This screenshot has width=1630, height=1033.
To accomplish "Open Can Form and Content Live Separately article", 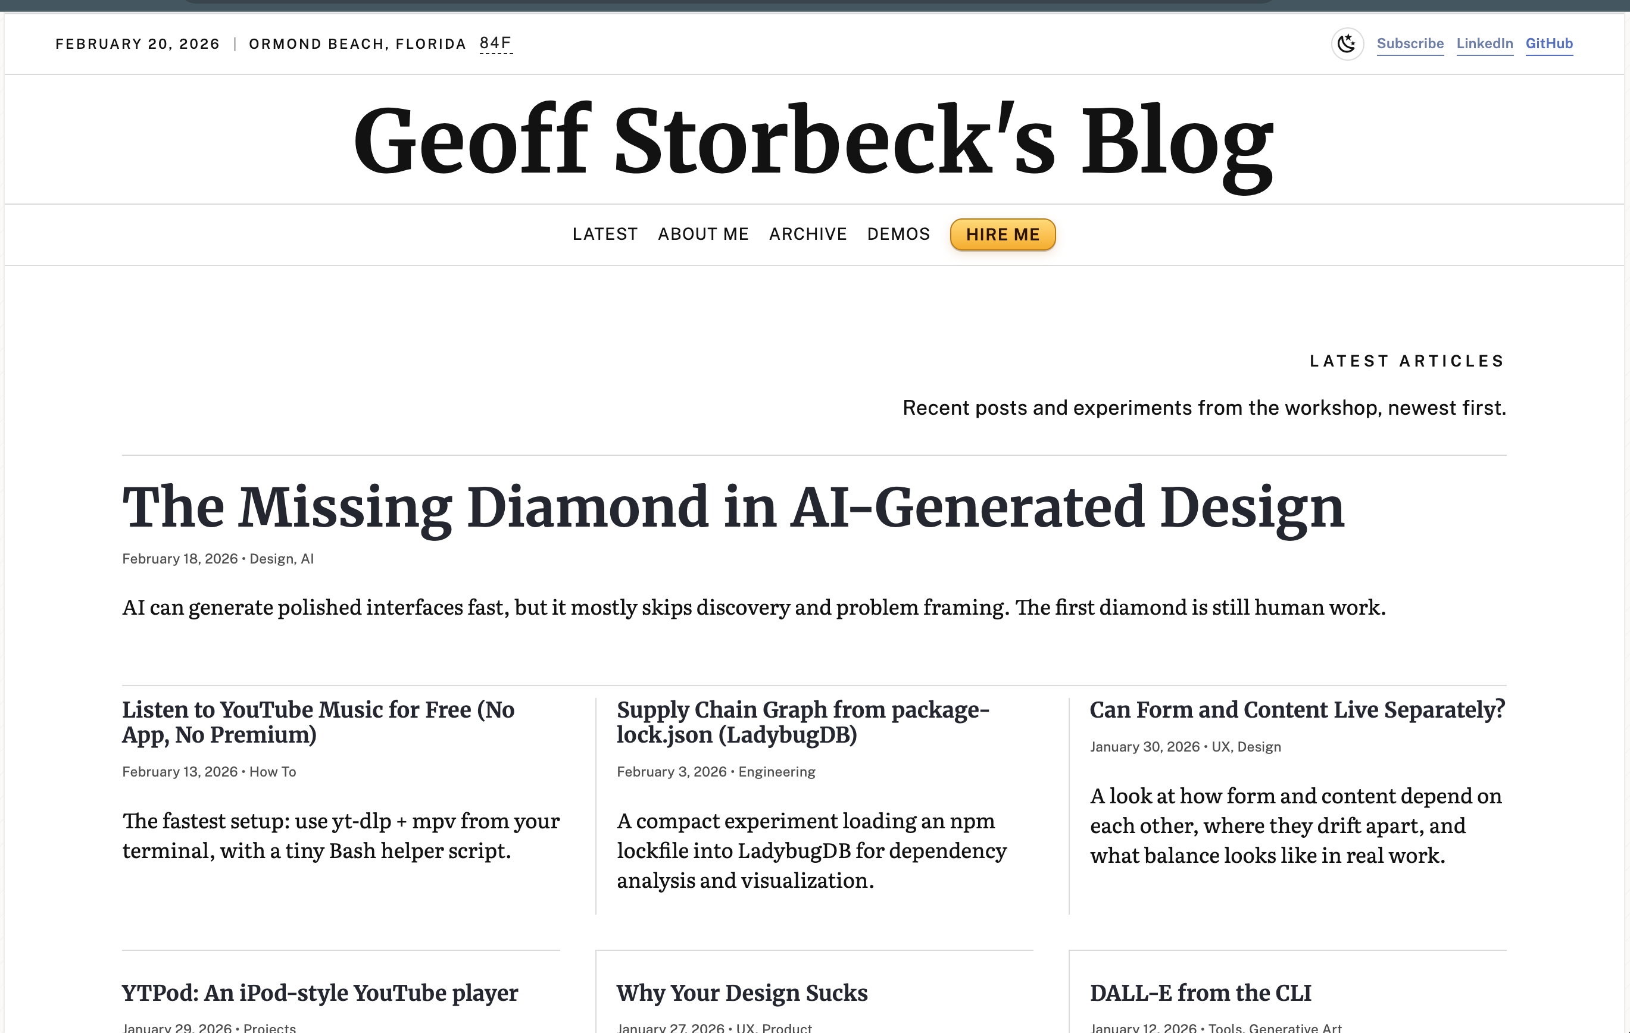I will click(x=1297, y=710).
